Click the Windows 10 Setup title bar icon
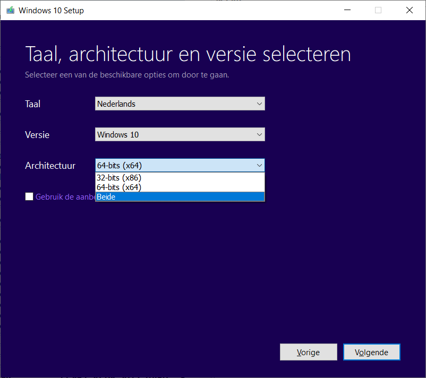426x378 pixels. point(10,10)
